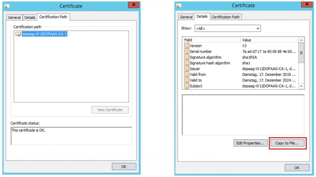Open Details tab in left Certificate window

(x=30, y=18)
